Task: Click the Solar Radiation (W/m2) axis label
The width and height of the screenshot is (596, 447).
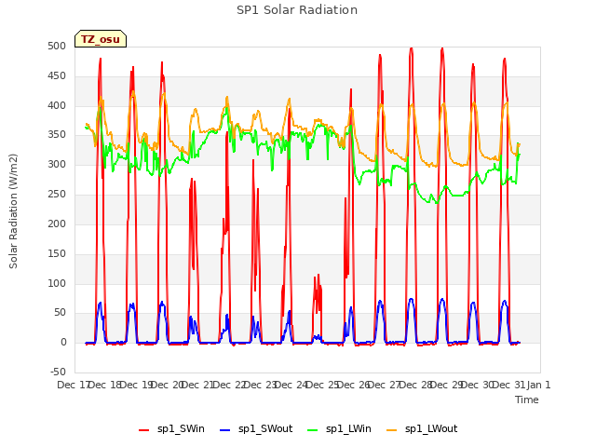Action: click(x=13, y=211)
